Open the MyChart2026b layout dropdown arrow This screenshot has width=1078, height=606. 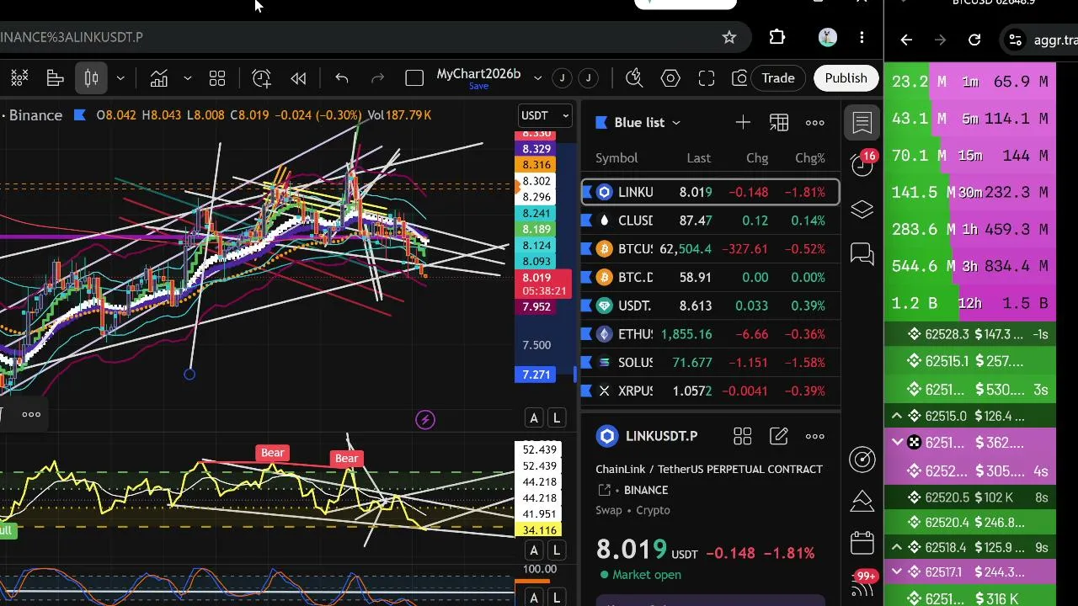click(x=537, y=78)
